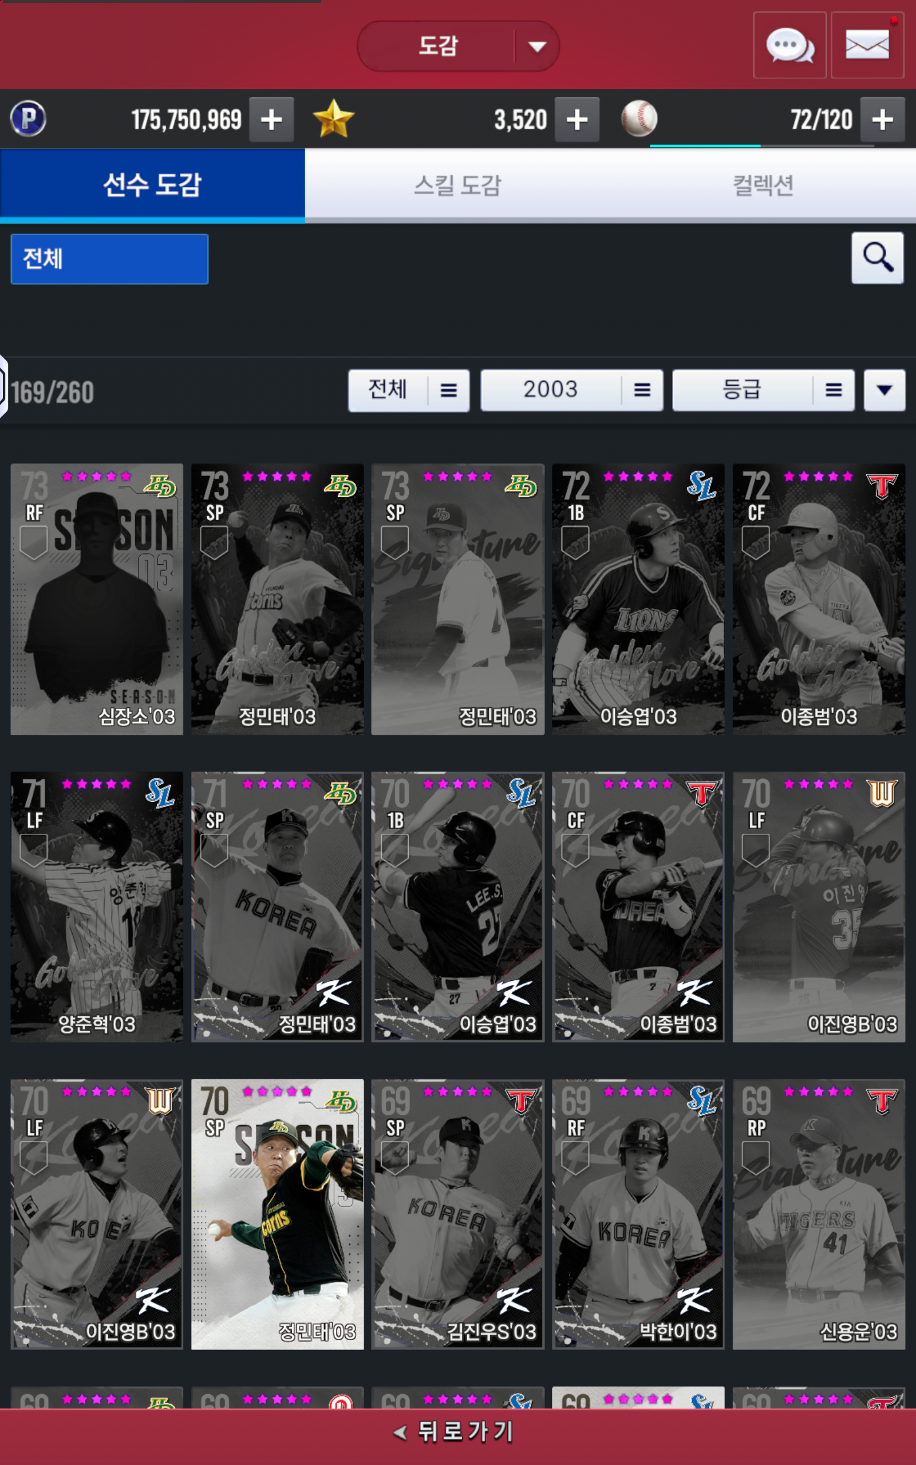Toggle sort order with arrow button
The width and height of the screenshot is (916, 1465).
click(885, 390)
